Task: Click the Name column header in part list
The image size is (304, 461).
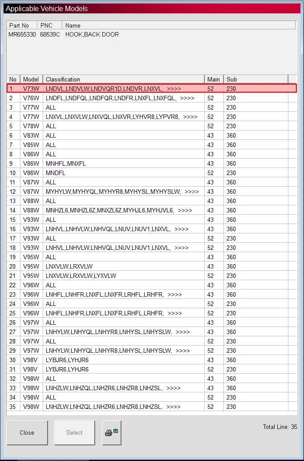Action: (x=178, y=25)
